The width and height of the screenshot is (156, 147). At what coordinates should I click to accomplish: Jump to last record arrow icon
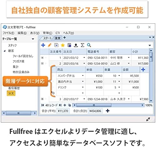60,105
